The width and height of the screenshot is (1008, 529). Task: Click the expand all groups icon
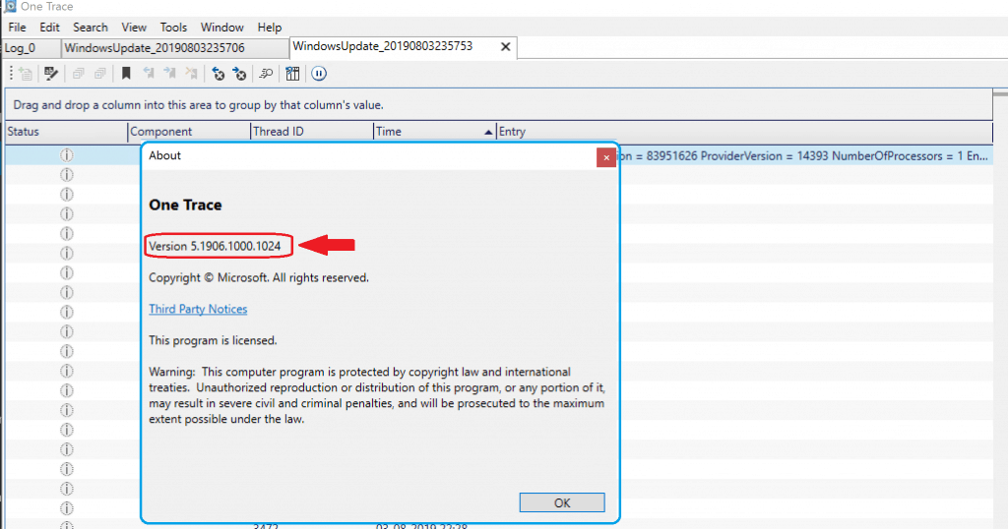pos(99,74)
